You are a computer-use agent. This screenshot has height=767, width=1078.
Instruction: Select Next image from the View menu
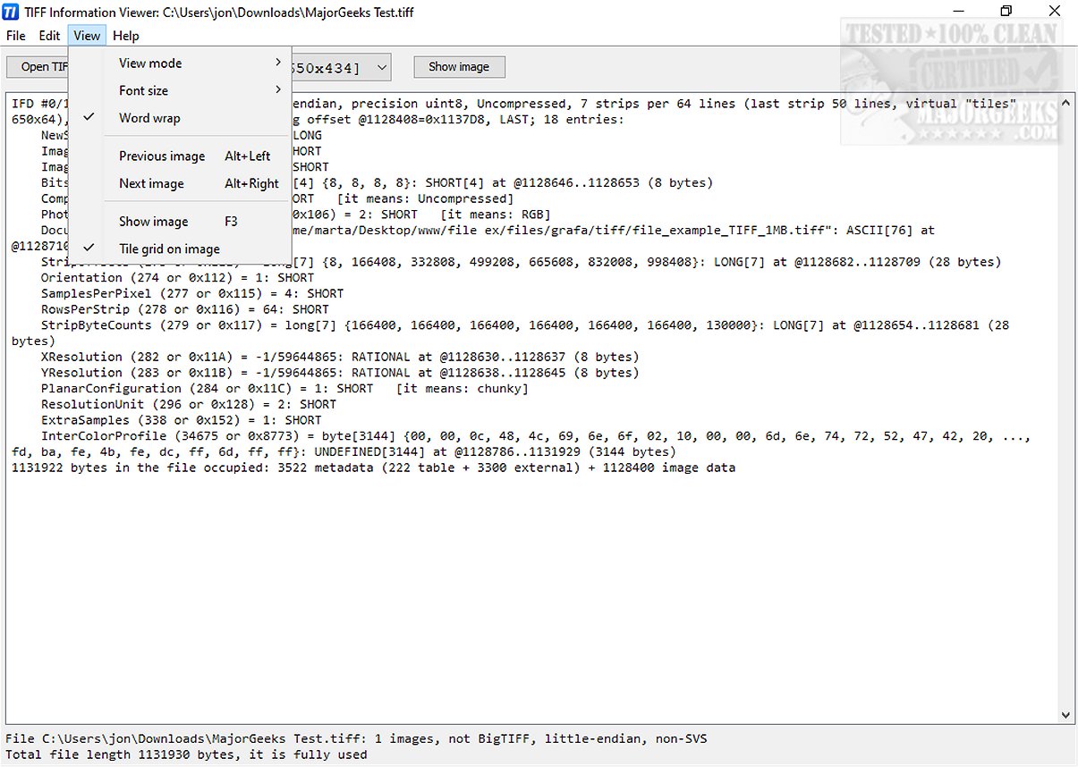[x=152, y=183]
